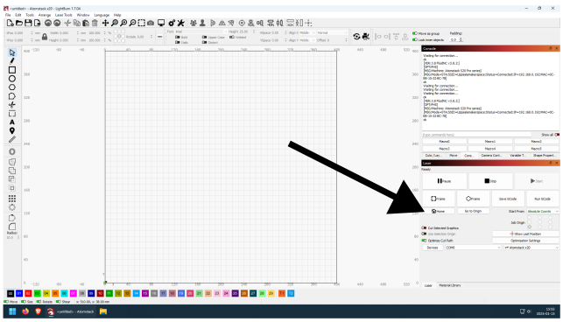This screenshot has width=563, height=322.
Task: Select the Text tool letter A
Action: point(12,122)
